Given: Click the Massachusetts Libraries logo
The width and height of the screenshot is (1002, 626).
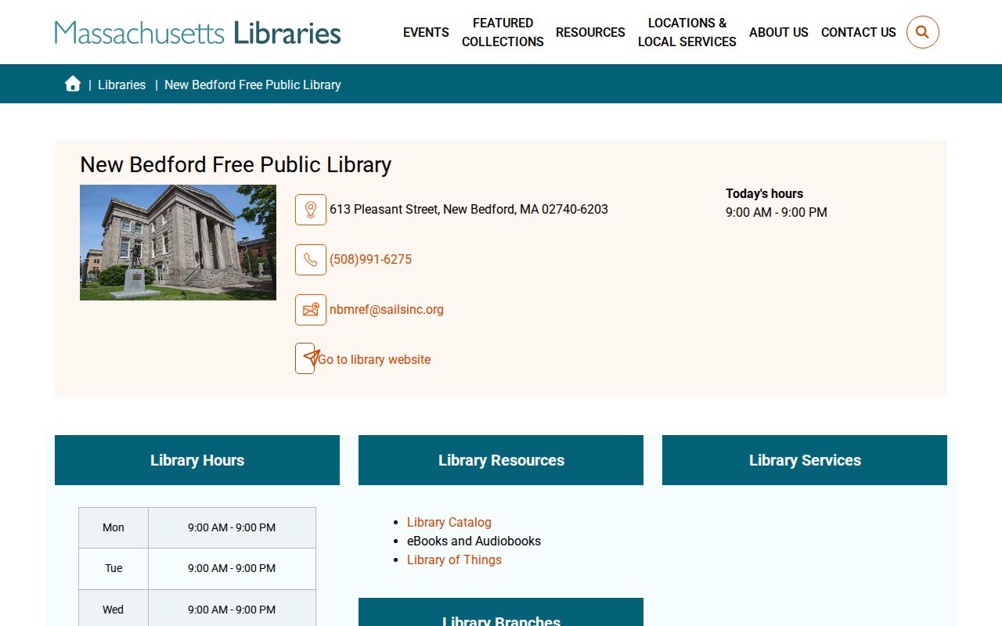Looking at the screenshot, I should pyautogui.click(x=198, y=32).
